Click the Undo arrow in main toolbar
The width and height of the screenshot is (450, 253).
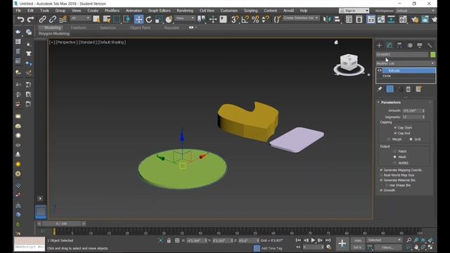(20, 20)
